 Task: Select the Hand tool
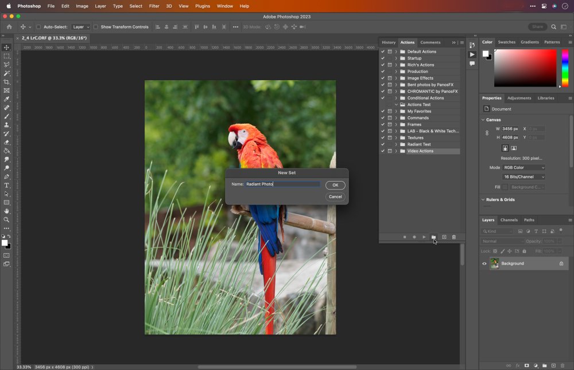click(x=7, y=211)
